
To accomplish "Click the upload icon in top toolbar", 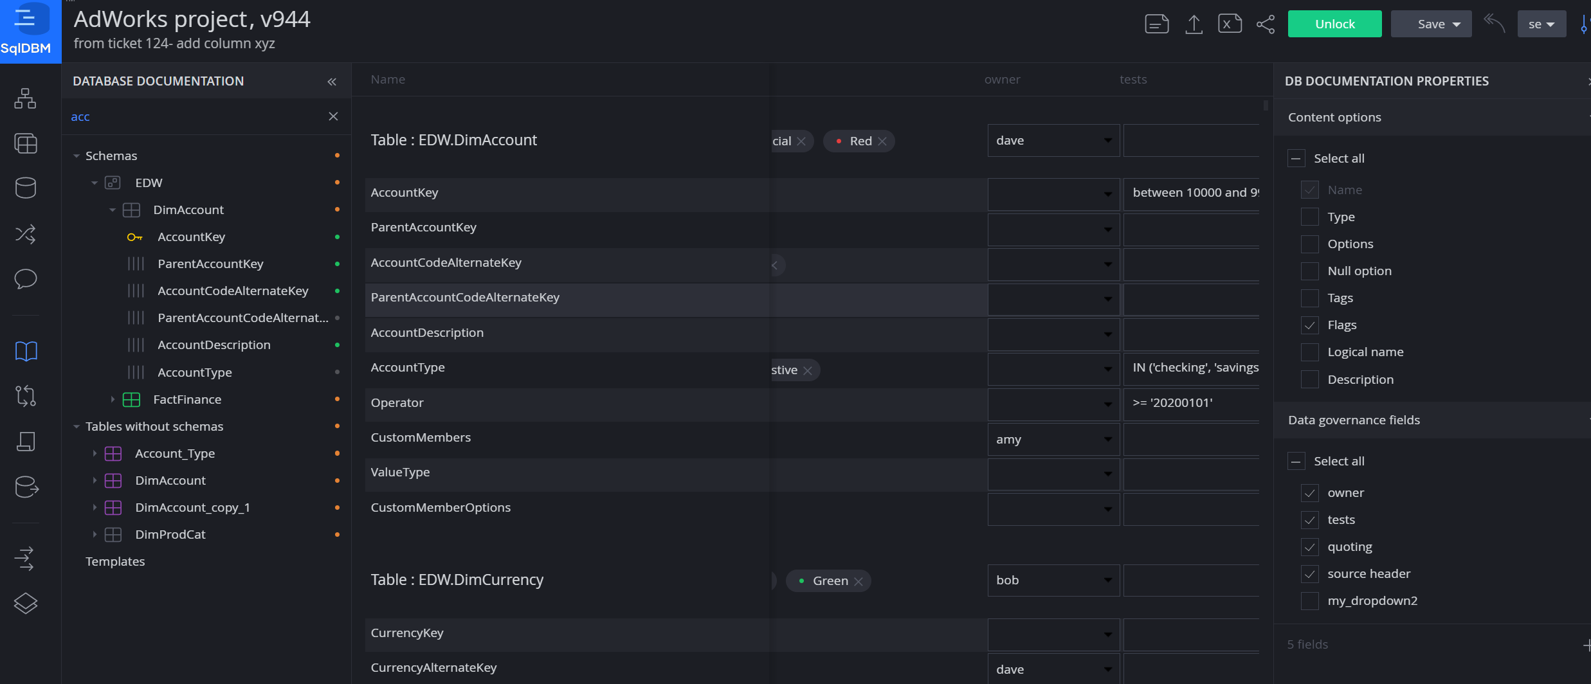I will coord(1194,23).
